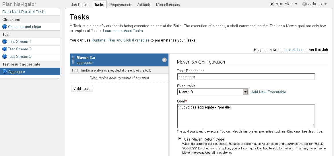Select Test Stream 1 job
This screenshot has height=156, width=334.
(20, 42)
